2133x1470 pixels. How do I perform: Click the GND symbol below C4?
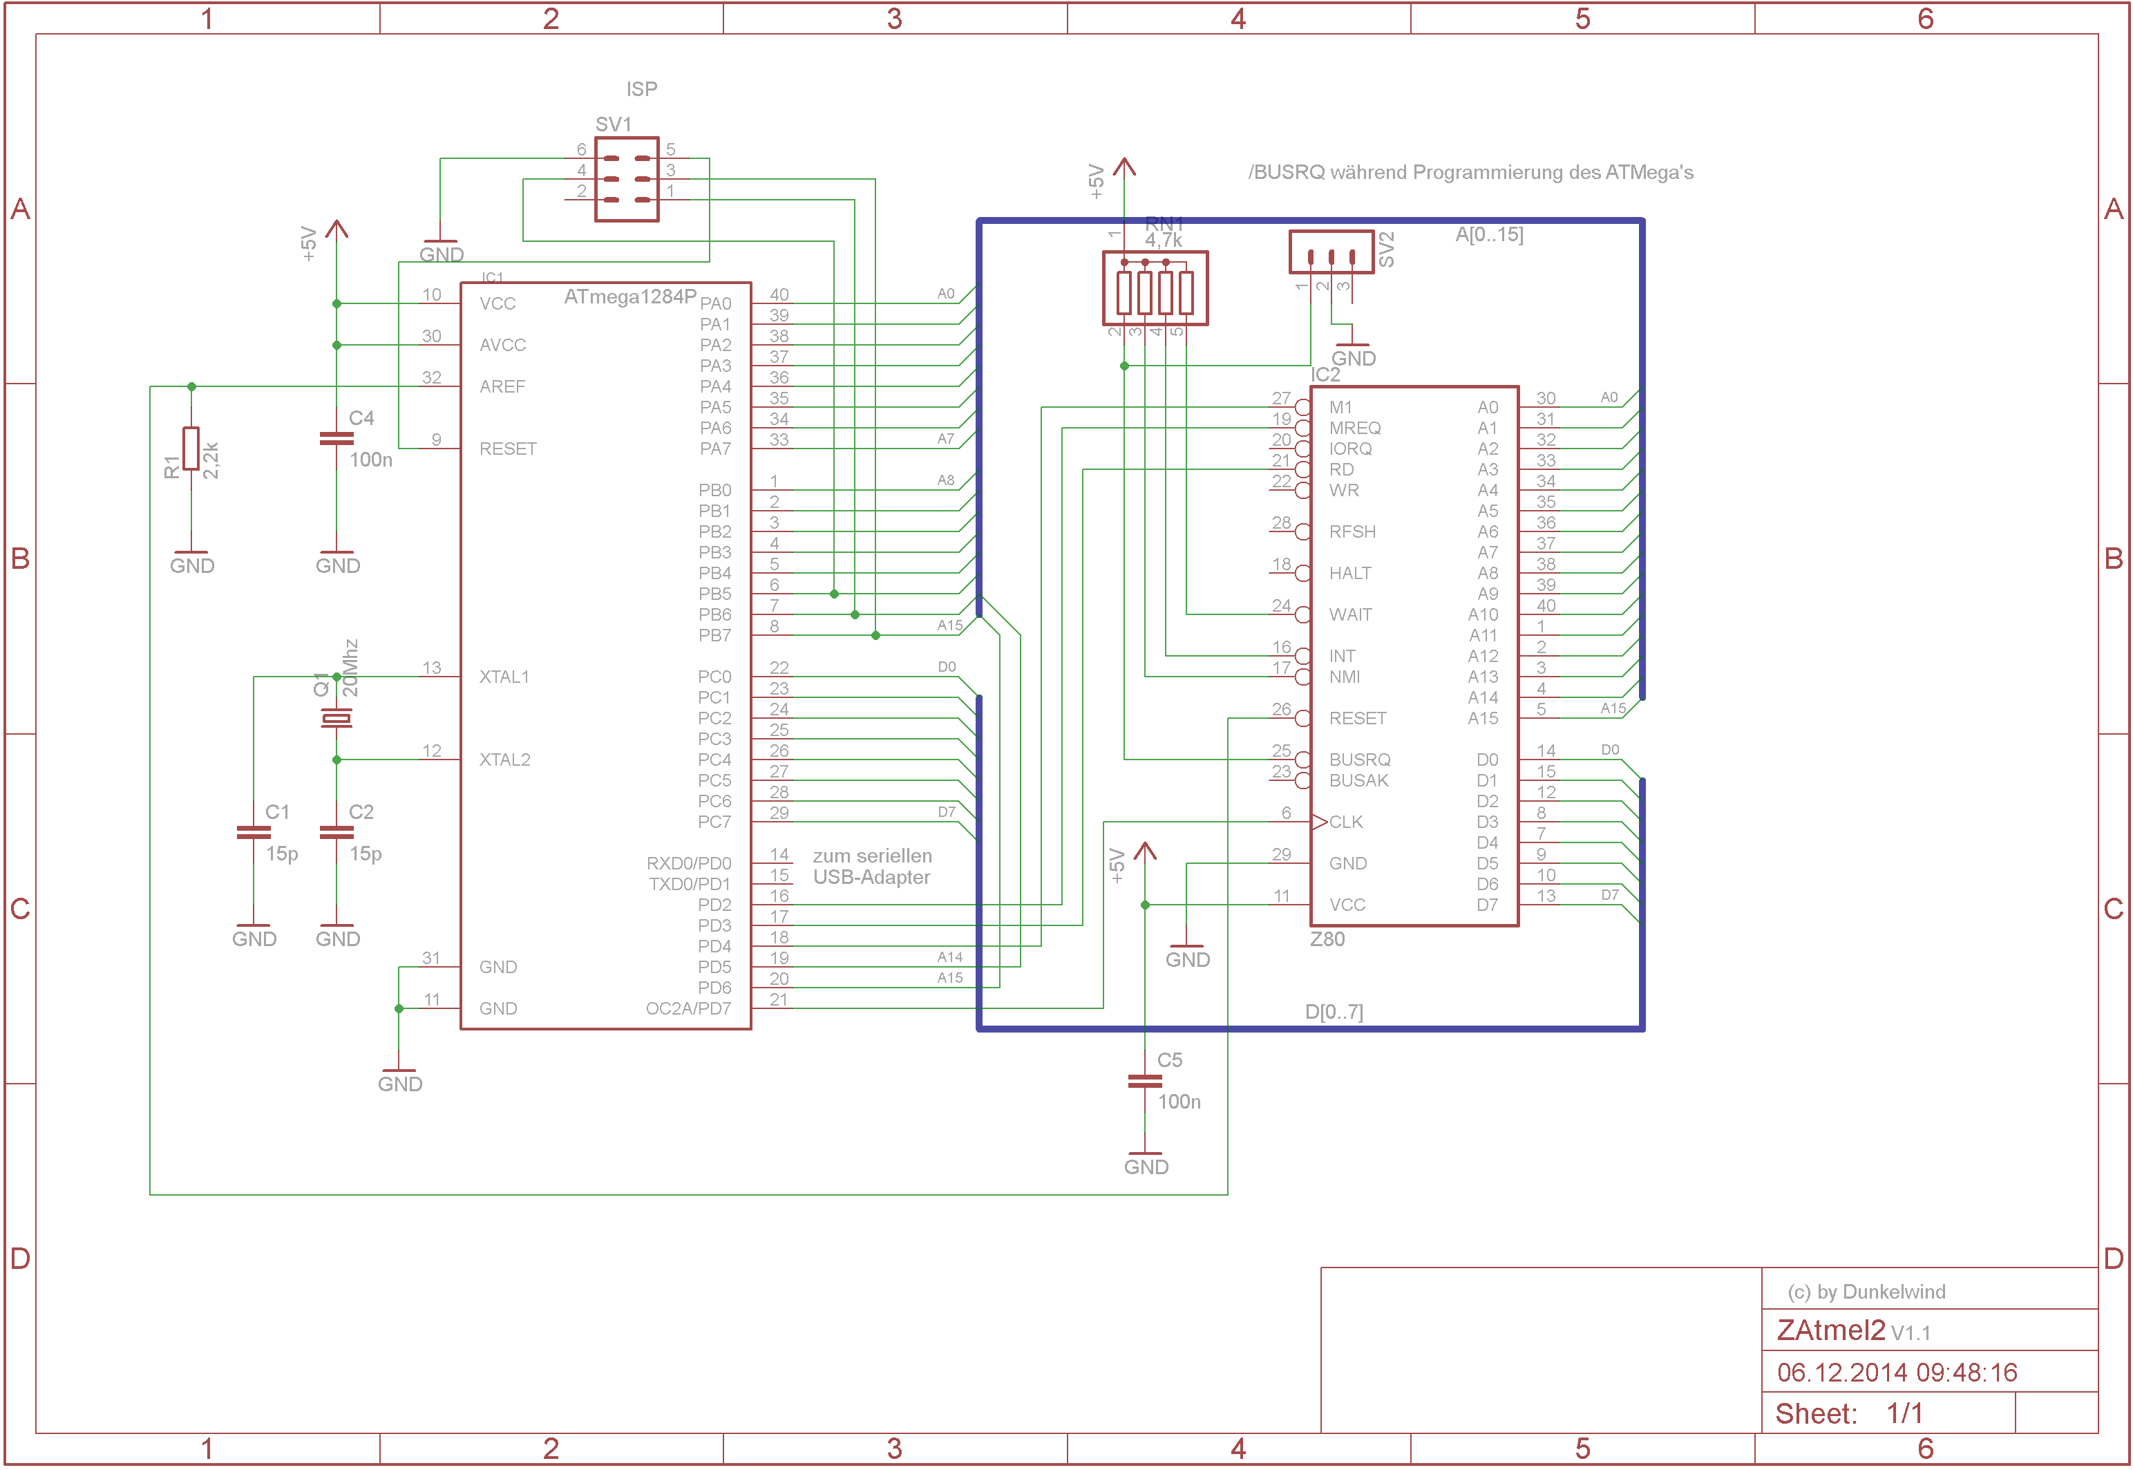point(337,561)
